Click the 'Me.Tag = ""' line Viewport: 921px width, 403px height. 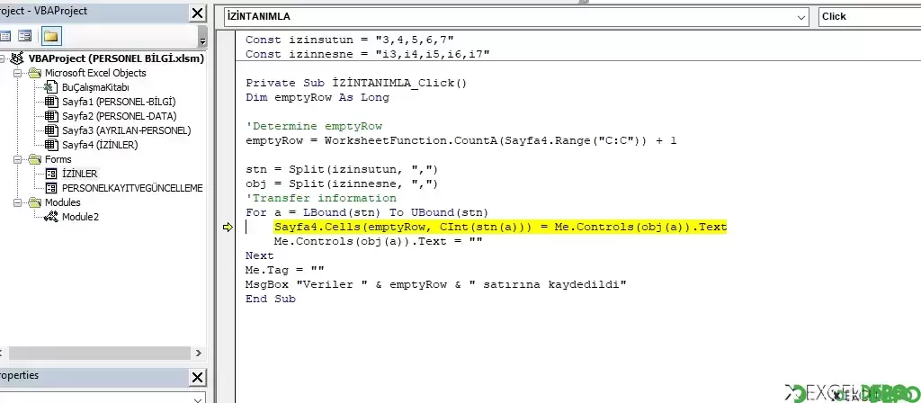[x=285, y=270]
